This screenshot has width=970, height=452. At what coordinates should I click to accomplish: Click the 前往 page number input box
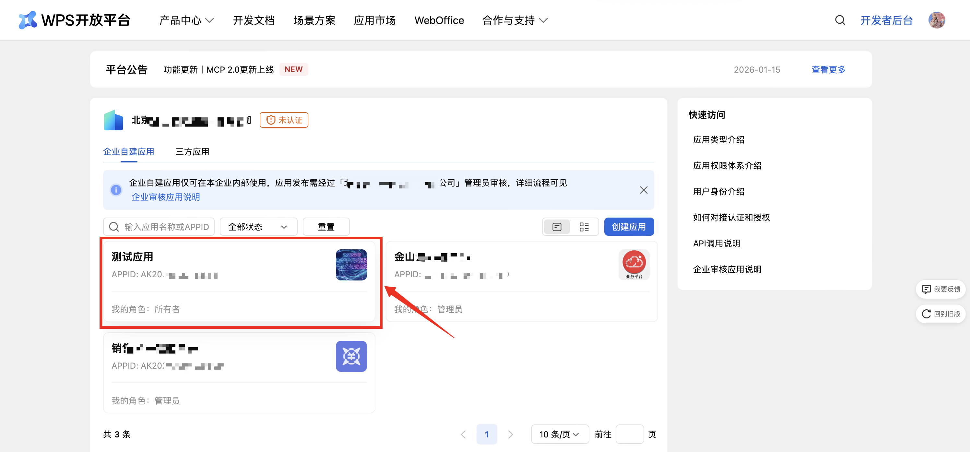(629, 434)
